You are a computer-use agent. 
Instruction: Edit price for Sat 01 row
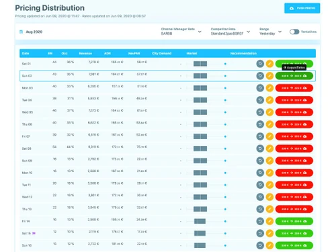269,64
